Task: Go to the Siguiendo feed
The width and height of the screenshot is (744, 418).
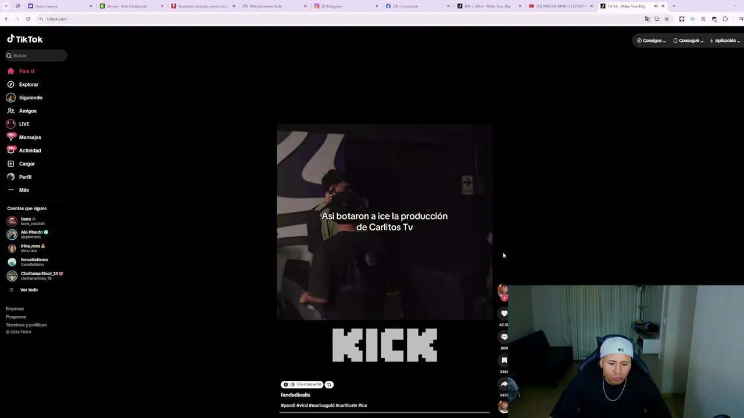Action: pos(24,98)
